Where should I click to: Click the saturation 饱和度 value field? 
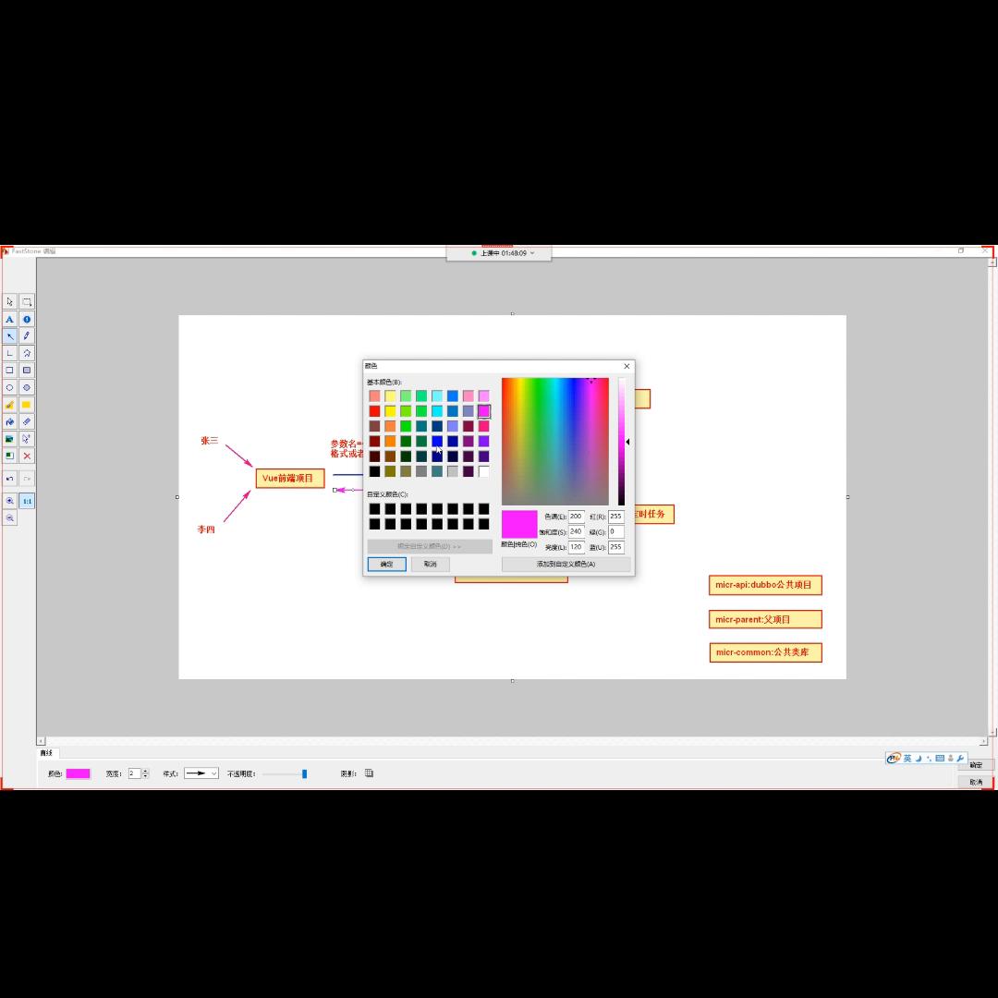577,532
